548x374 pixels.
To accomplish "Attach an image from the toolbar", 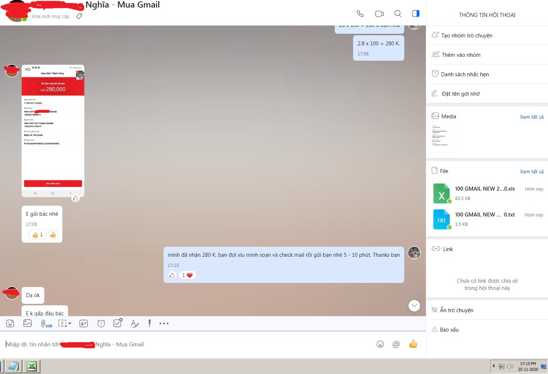I will [28, 323].
